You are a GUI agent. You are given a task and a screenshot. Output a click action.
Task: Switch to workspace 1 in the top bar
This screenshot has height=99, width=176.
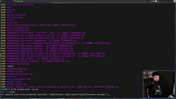(x=1, y=1)
